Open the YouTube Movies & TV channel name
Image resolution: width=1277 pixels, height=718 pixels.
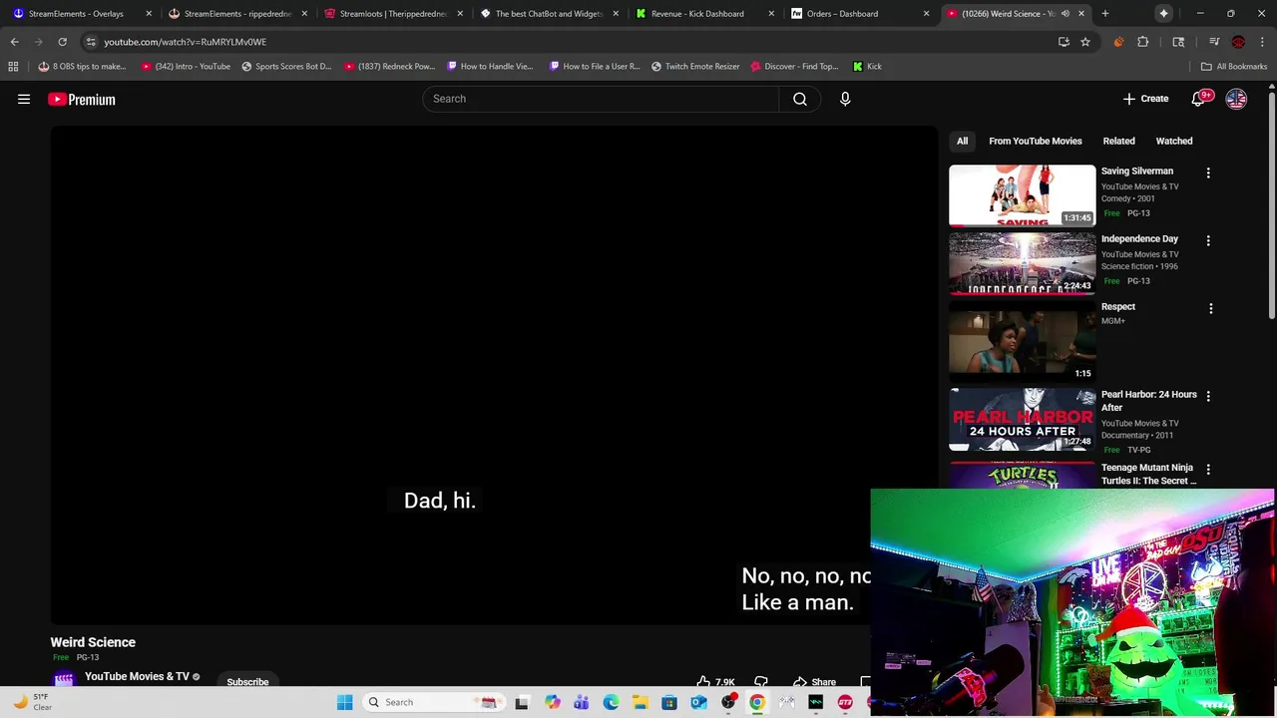tap(137, 676)
